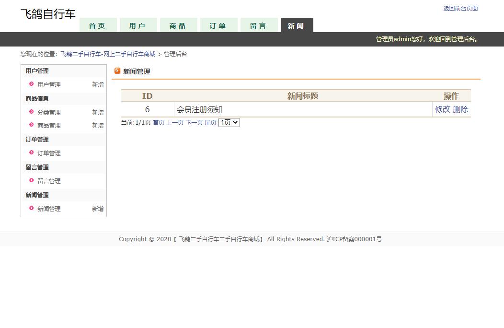Open 用户管理 link in sidebar
This screenshot has width=504, height=328.
click(x=49, y=85)
